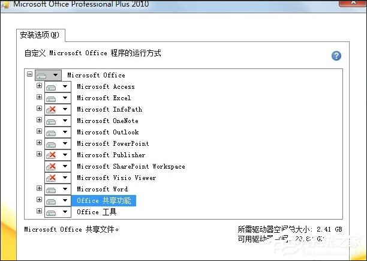Select Microsoft PowerPoint in the tree
The width and height of the screenshot is (367, 261).
tap(113, 143)
